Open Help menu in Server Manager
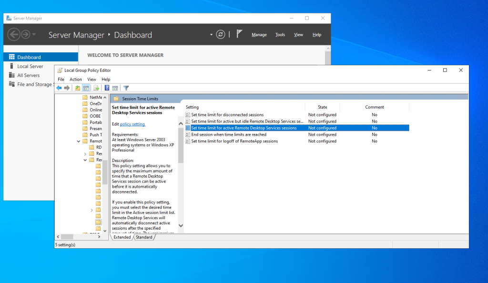The height and width of the screenshot is (283, 488). coord(316,34)
